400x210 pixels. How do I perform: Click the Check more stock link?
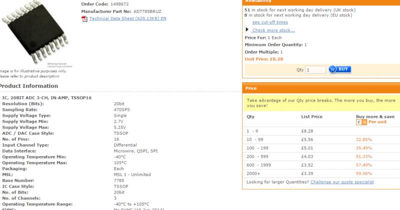[x=273, y=30]
